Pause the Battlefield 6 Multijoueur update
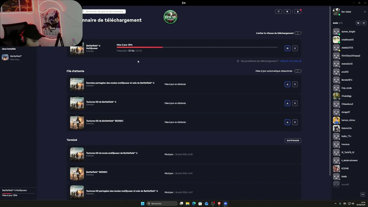The image size is (368, 207). 287,48
